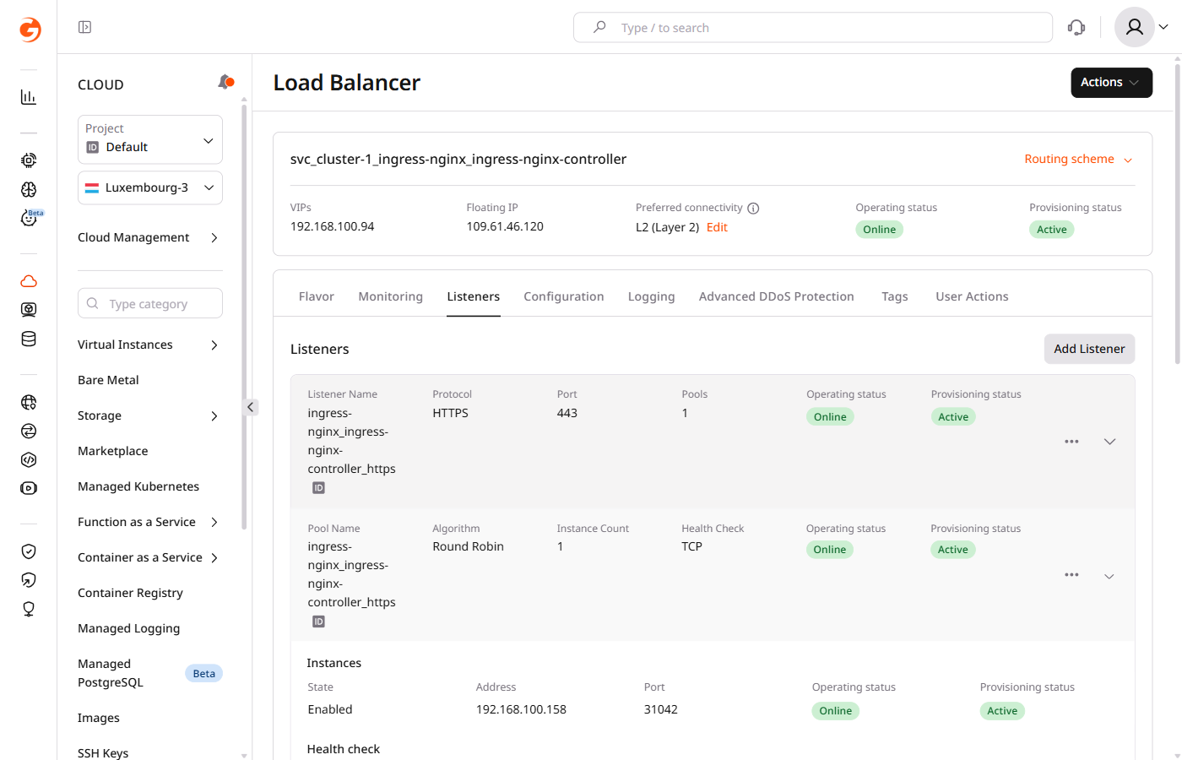Expand Function as a Service submenu
Viewport: 1182px width, 760px height.
tap(214, 523)
